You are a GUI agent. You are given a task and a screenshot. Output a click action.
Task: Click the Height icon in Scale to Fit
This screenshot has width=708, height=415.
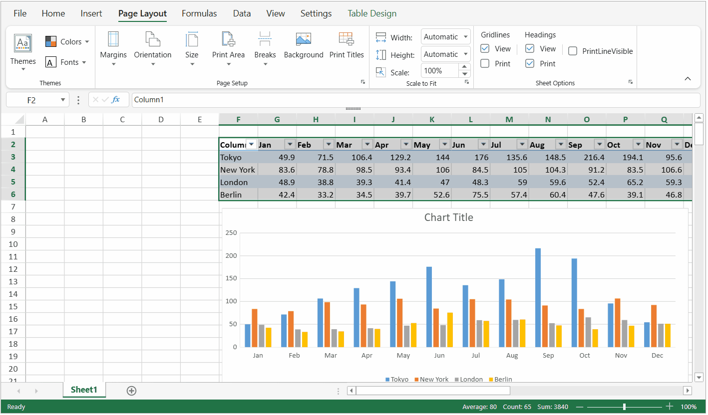point(381,55)
